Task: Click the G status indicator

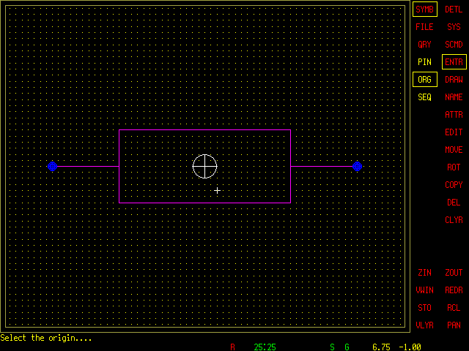Action: pos(347,347)
